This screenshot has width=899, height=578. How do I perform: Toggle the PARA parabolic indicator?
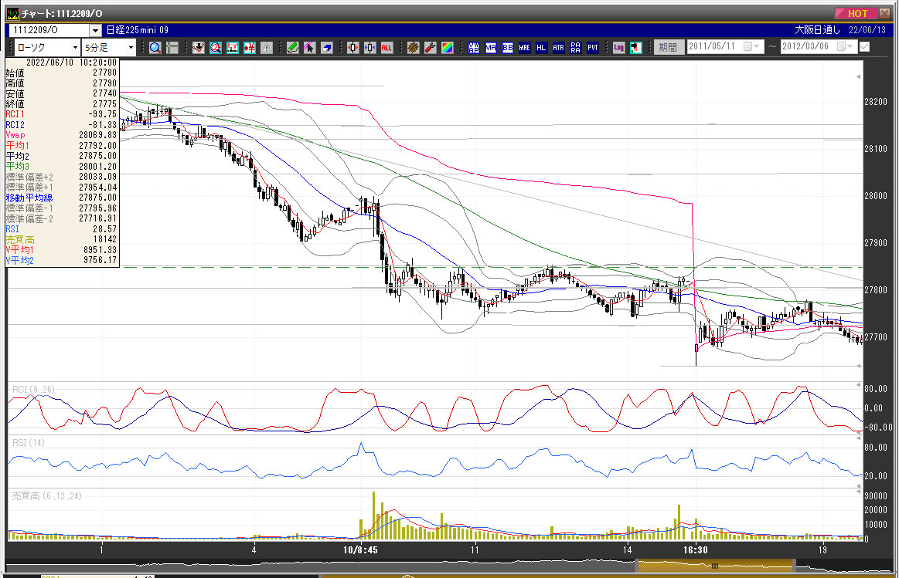pyautogui.click(x=576, y=48)
